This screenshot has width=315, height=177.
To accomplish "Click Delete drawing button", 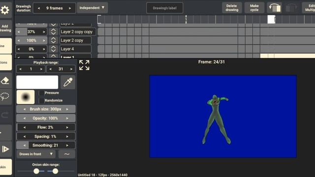I will point(232,8).
